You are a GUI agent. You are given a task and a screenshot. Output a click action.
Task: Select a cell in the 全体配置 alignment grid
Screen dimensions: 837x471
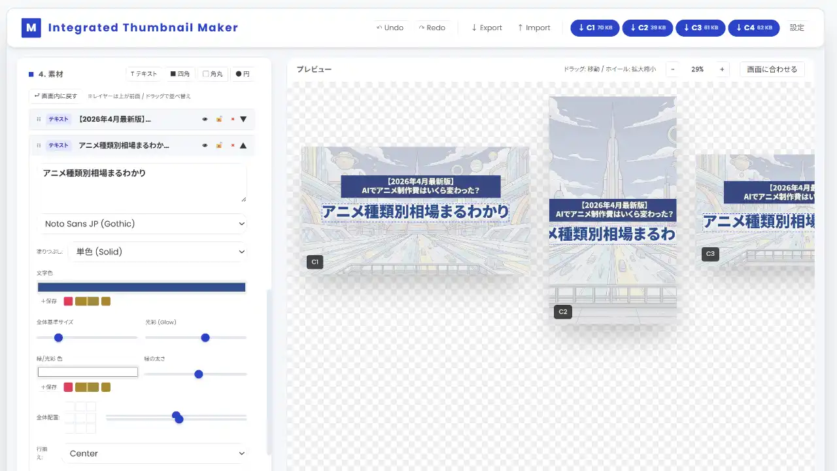[x=80, y=417]
